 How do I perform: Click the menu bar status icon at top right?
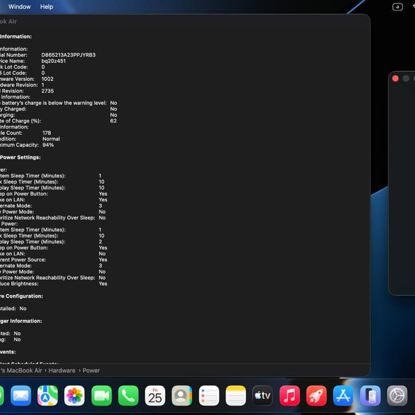398,7
